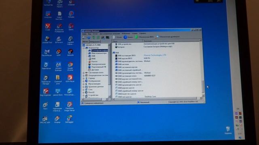Open the Сервис menu
Screen dimensions: 259x145
coord(134,33)
